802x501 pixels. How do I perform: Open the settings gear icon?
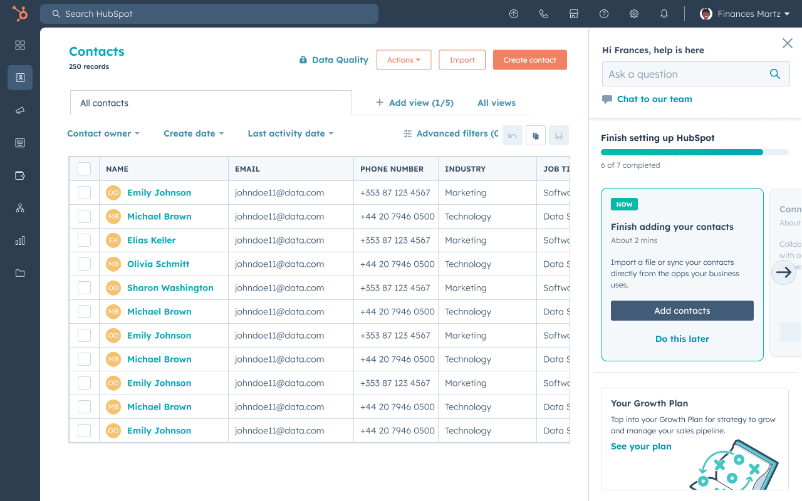pos(634,14)
